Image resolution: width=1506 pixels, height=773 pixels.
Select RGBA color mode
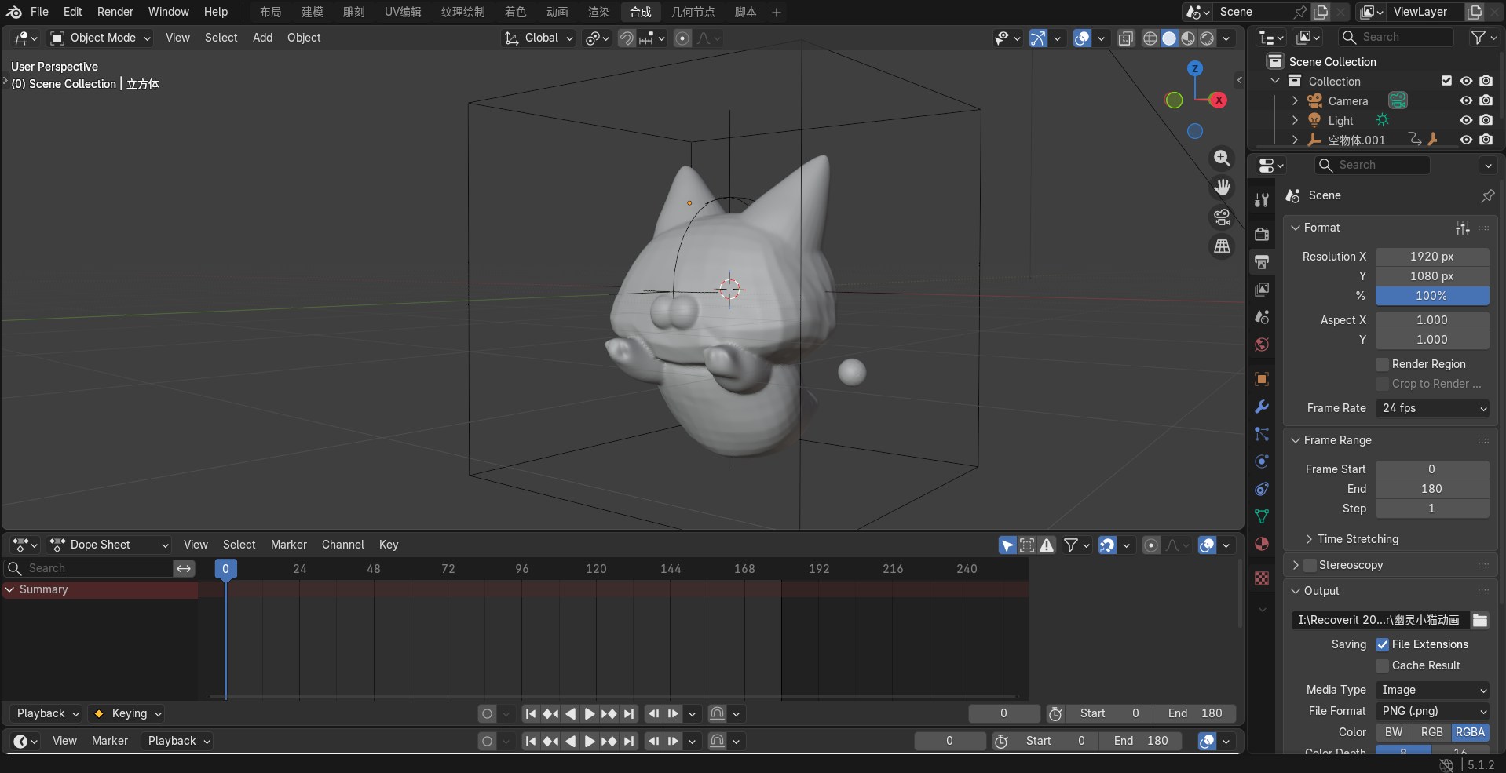point(1470,732)
